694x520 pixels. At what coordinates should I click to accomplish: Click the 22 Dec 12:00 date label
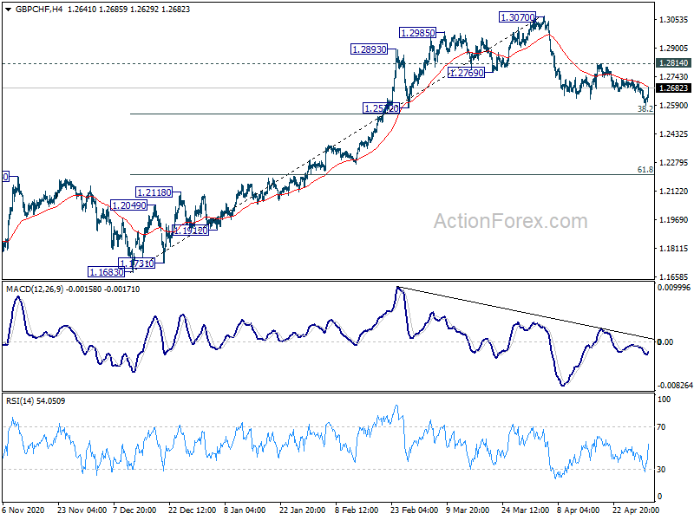click(192, 510)
